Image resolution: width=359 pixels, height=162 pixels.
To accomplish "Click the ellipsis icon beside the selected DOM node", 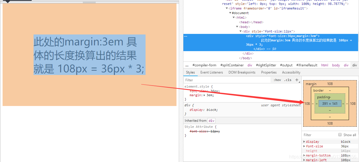I will point(186,36).
